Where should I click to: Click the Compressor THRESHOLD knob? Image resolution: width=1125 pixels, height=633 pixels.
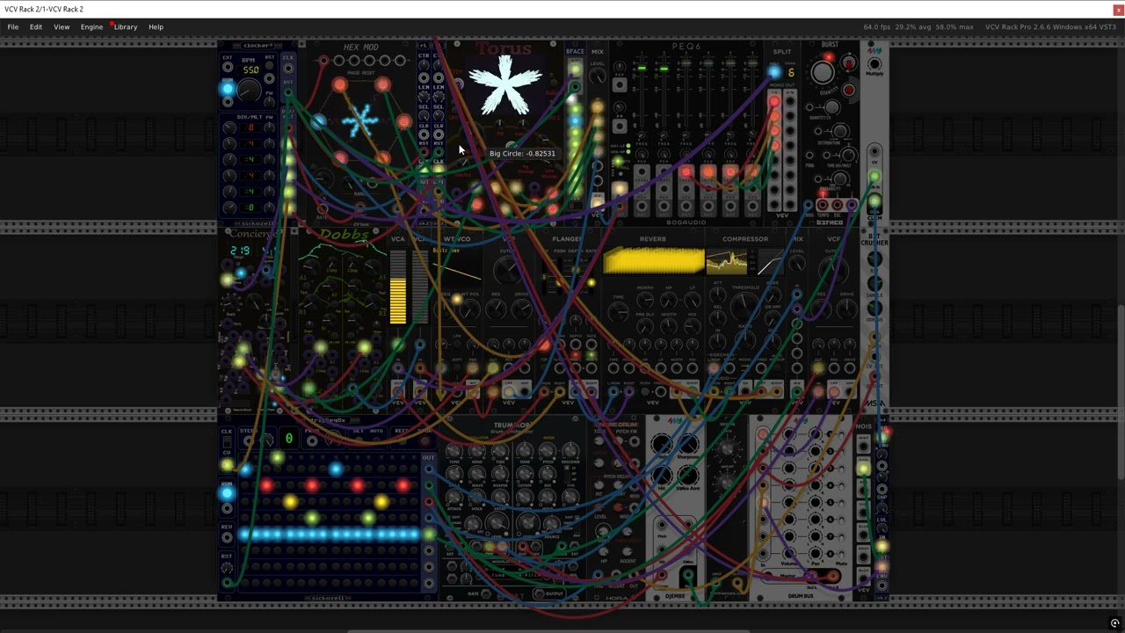pyautogui.click(x=745, y=305)
